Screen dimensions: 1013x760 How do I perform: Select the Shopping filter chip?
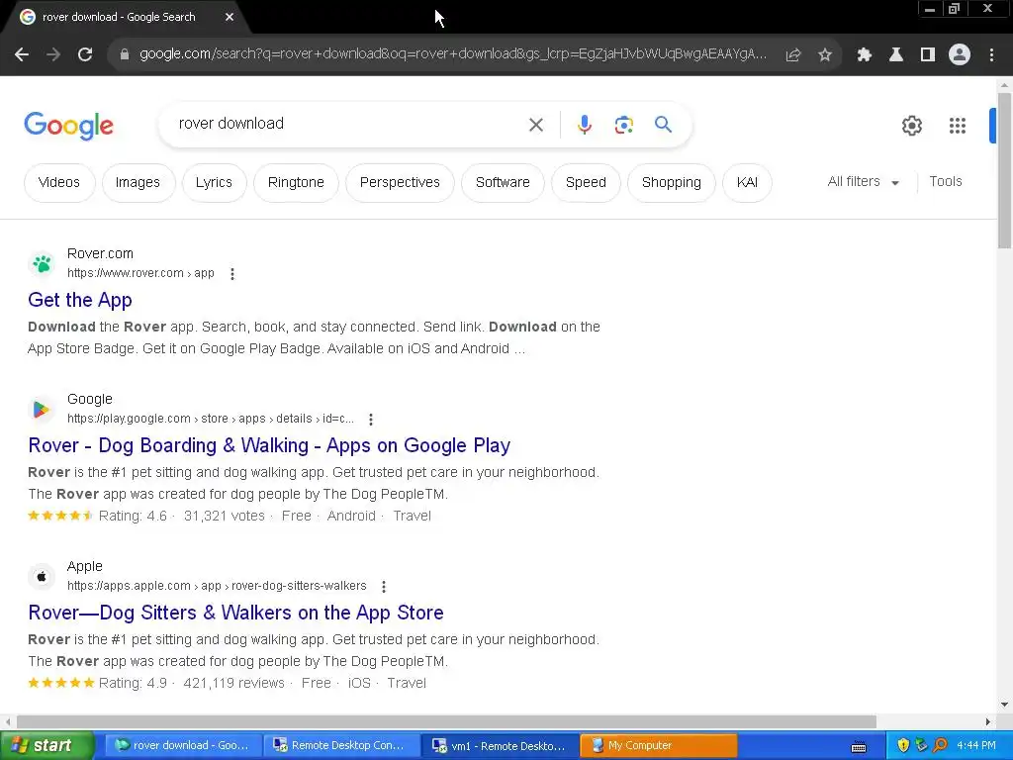(672, 182)
